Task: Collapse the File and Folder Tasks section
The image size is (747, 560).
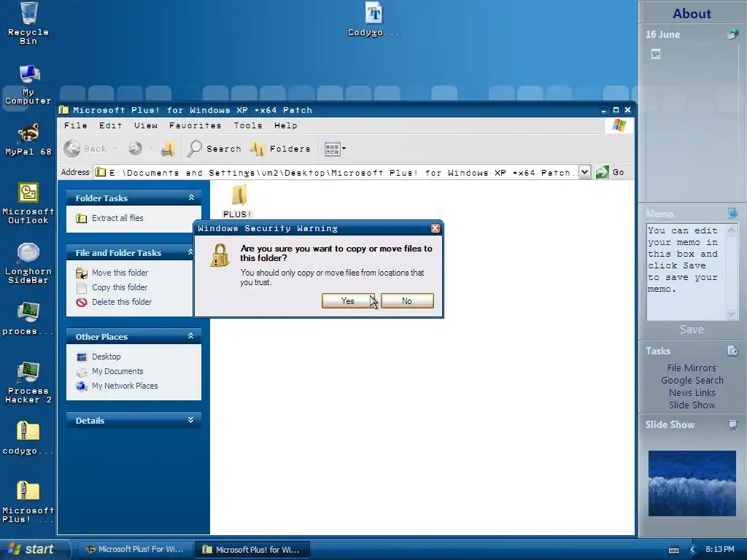Action: [x=190, y=252]
